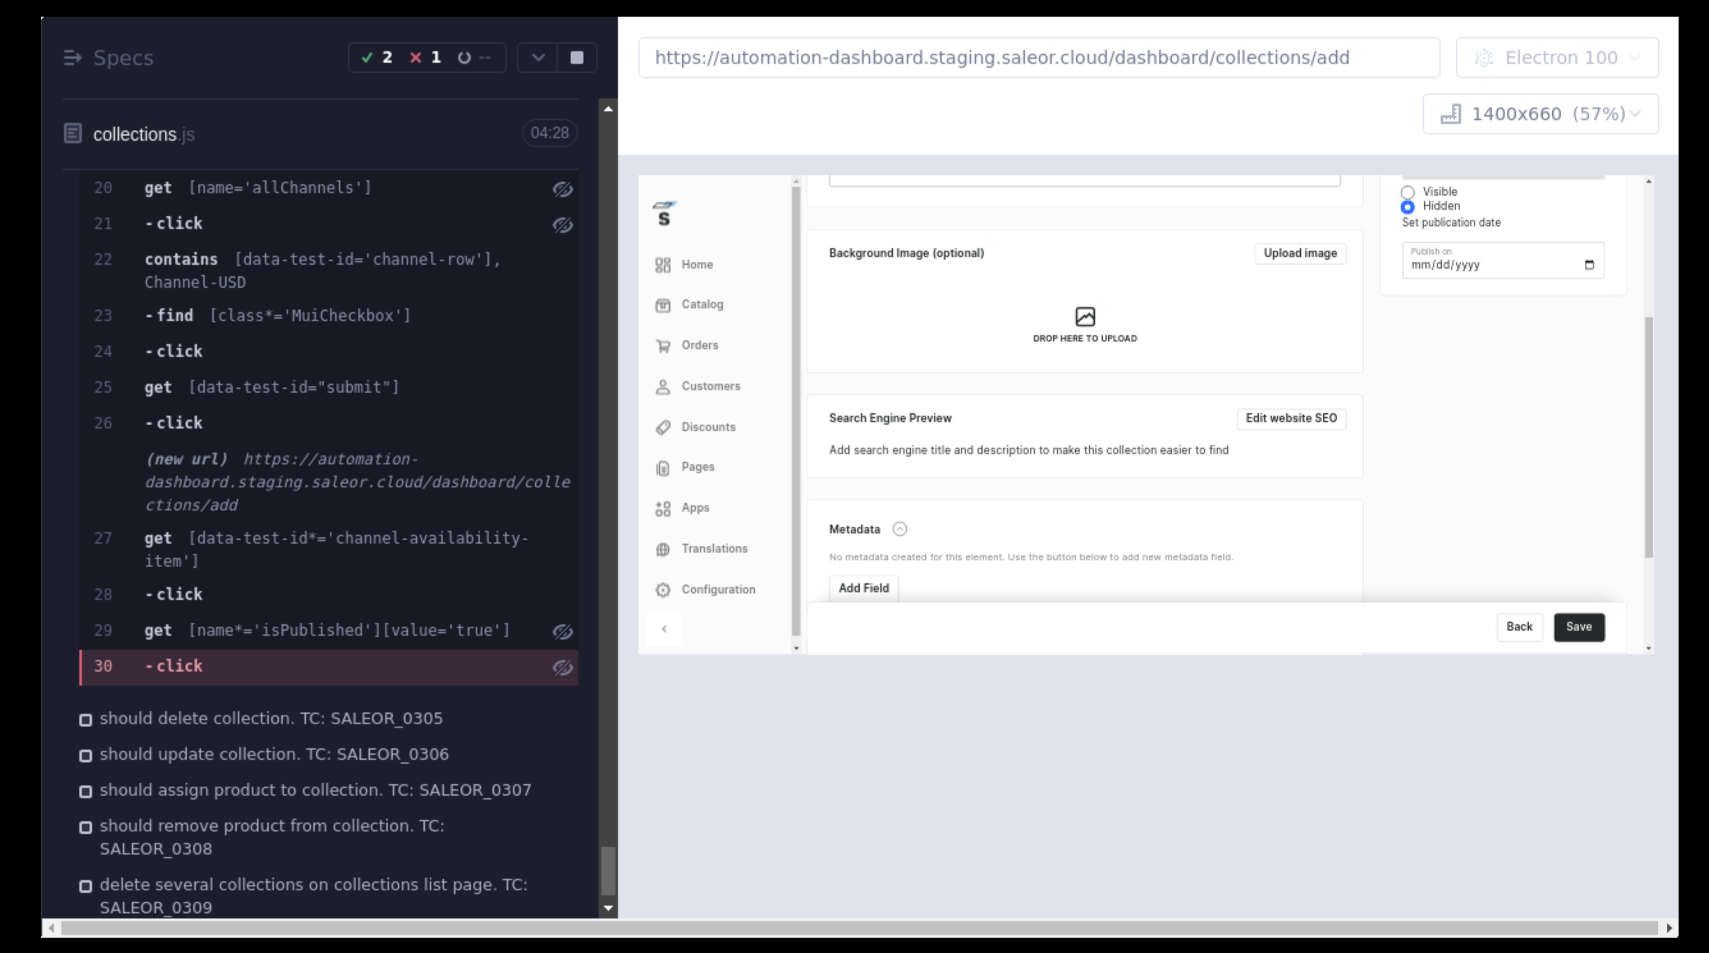
Task: Open the Publish on calendar picker icon
Action: (1589, 265)
